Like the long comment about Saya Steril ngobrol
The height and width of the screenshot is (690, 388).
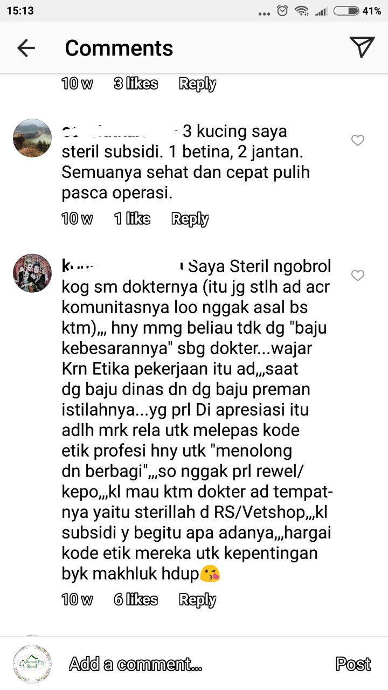358,276
